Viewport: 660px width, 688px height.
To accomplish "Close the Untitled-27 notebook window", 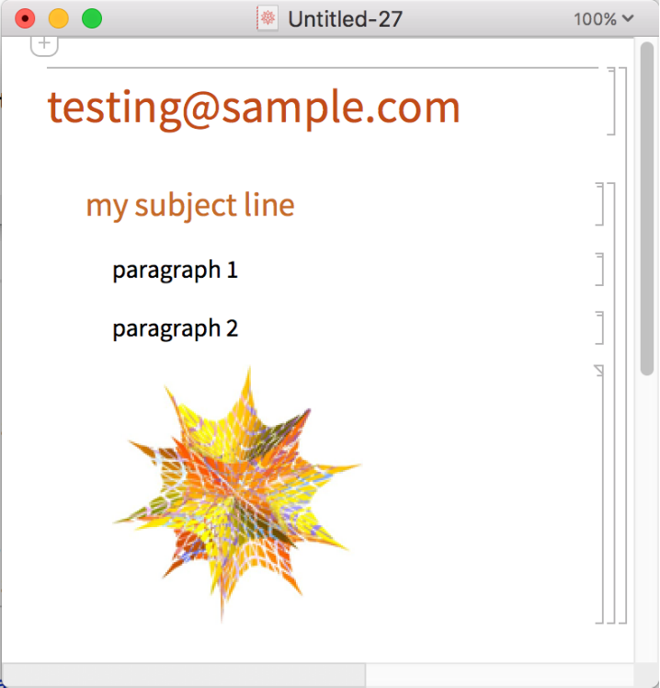I will 25,18.
